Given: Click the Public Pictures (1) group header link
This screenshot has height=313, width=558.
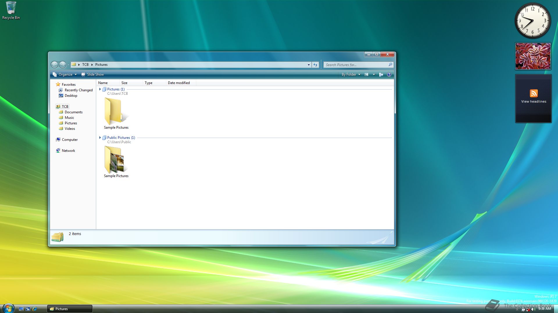Looking at the screenshot, I should [121, 138].
